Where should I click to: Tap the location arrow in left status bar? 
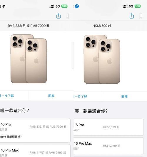coord(4,6)
